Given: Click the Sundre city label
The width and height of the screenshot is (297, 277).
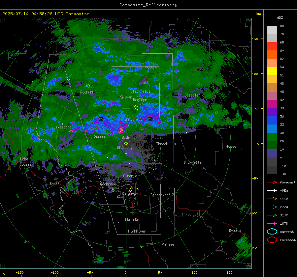Looking at the screenshot, I should (100, 136).
